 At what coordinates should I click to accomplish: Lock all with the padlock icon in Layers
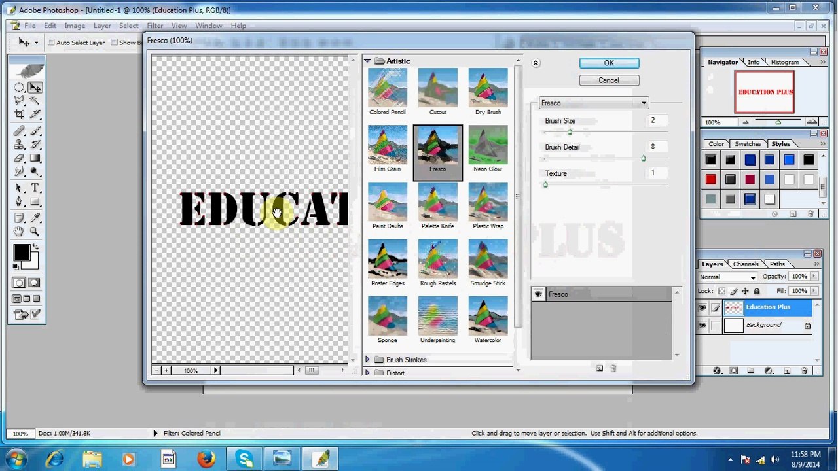757,291
